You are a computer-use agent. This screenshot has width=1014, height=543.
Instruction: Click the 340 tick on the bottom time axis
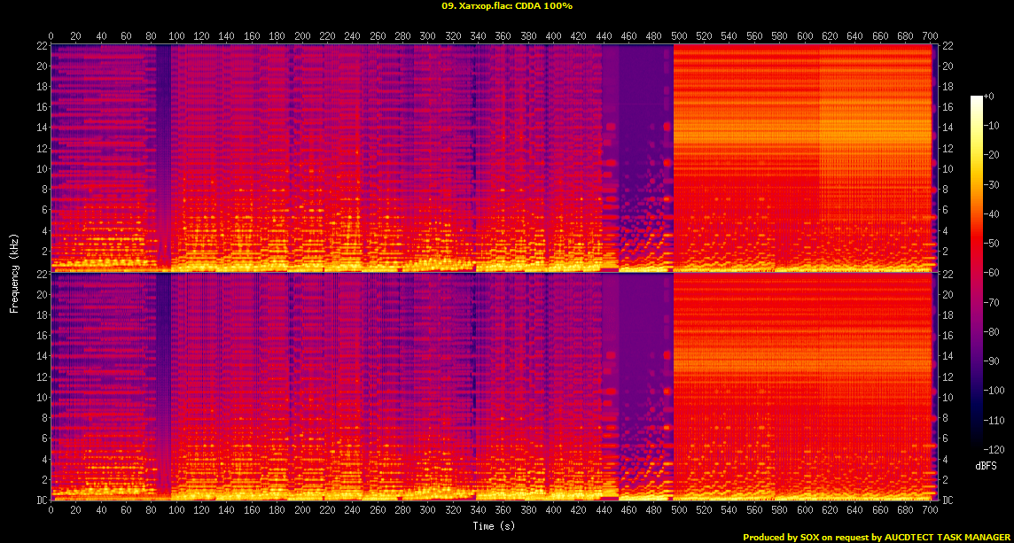click(478, 510)
